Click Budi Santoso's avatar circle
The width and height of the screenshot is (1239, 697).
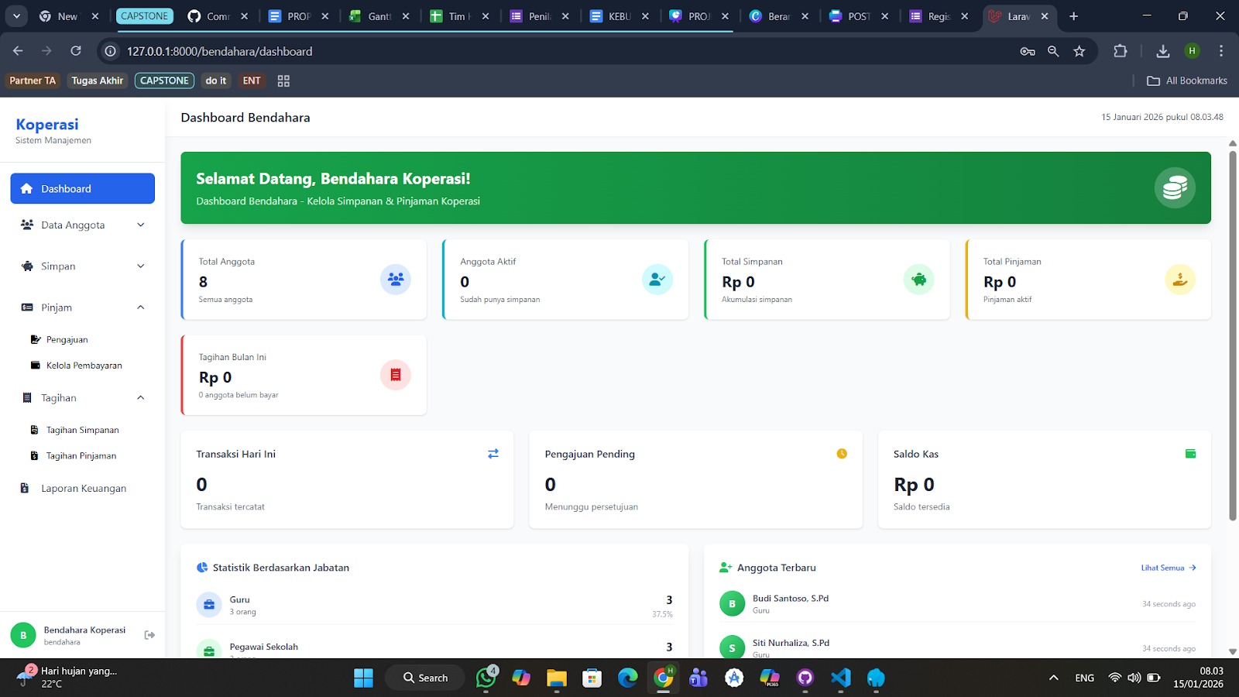coord(732,604)
